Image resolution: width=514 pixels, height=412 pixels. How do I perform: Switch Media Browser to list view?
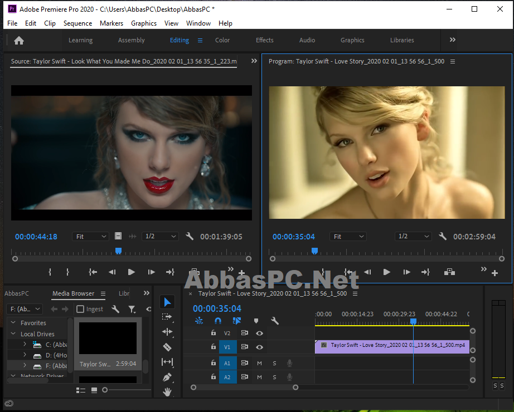tap(81, 390)
